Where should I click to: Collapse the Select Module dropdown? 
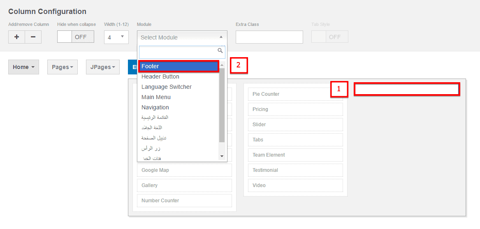pyautogui.click(x=182, y=37)
